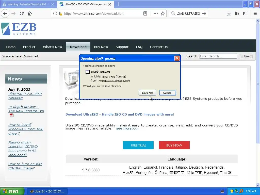Click the FREE TRIAL button

[x=138, y=145]
